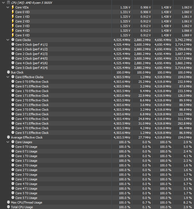The image size is (194, 209).
Task: Select the Core 1 T1 Usage row label
Action: [x=26, y=161]
